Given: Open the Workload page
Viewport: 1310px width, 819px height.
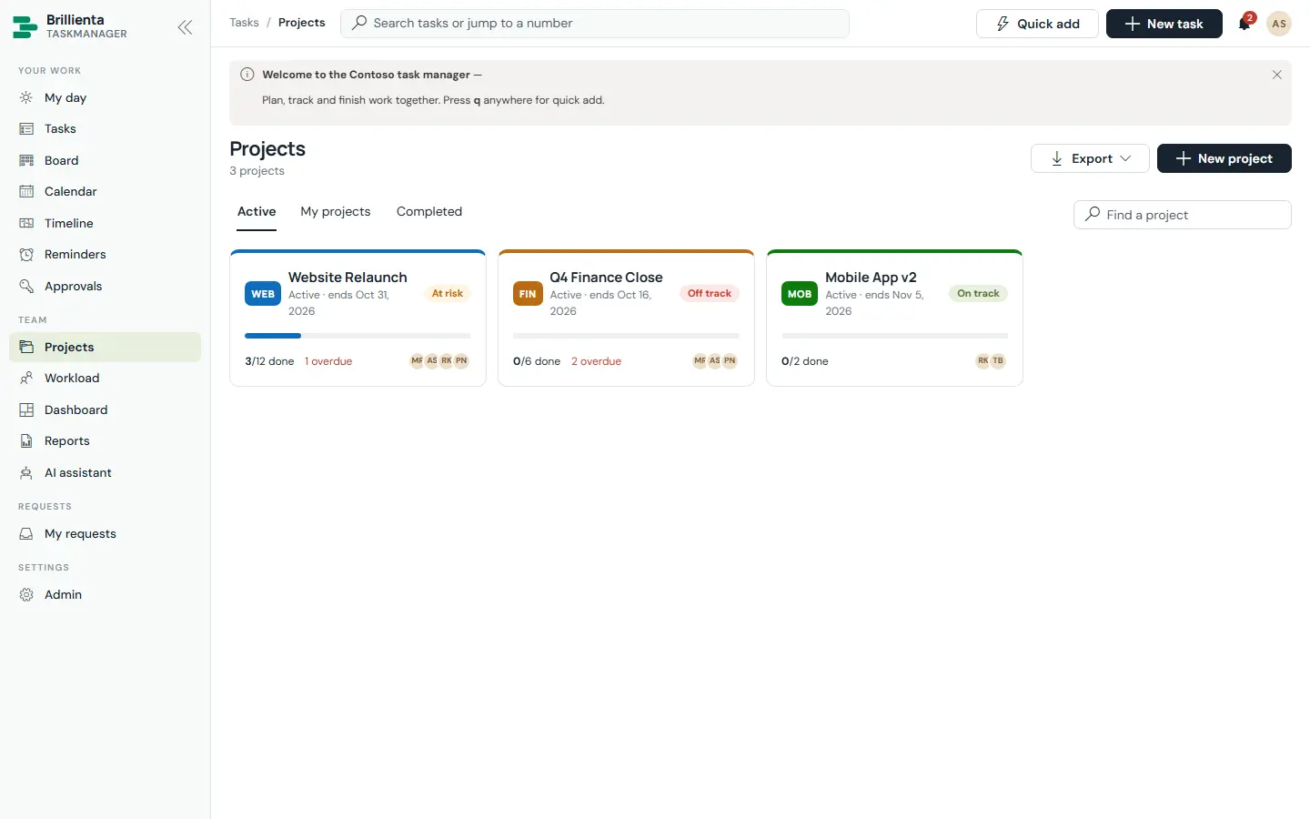Looking at the screenshot, I should point(105,379).
